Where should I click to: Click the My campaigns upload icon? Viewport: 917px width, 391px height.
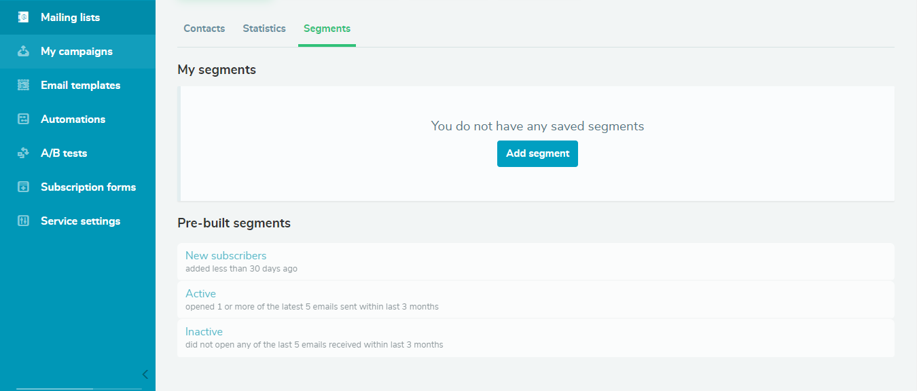(x=23, y=52)
